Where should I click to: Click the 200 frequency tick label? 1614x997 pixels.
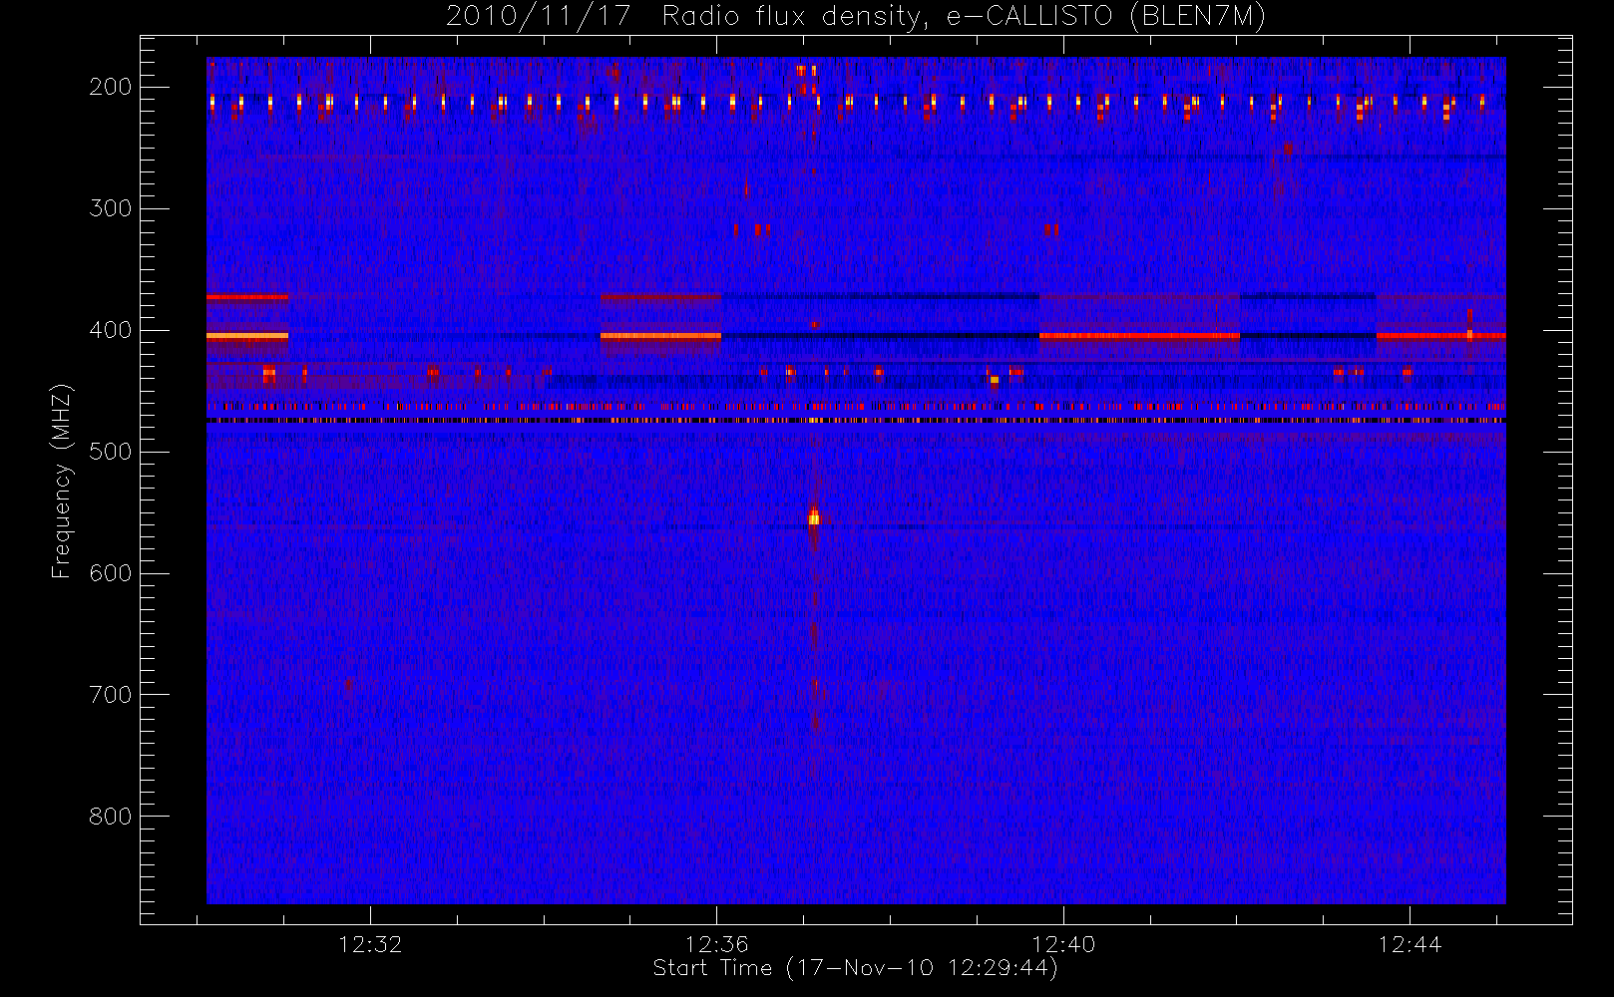click(110, 87)
